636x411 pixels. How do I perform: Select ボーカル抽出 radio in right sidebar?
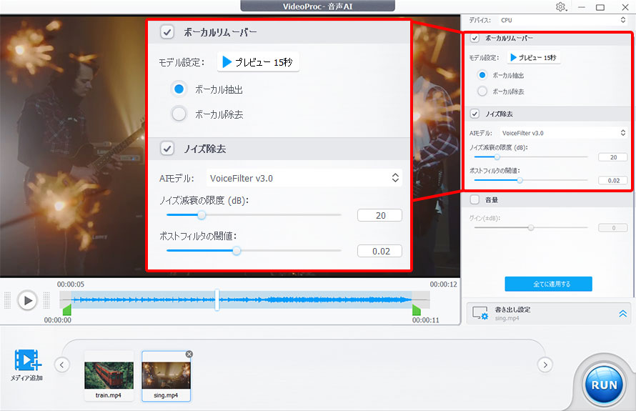tap(482, 75)
